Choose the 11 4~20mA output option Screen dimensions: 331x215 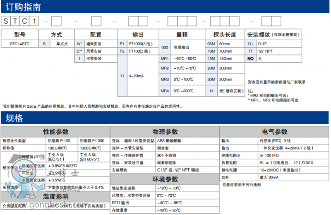137,76
